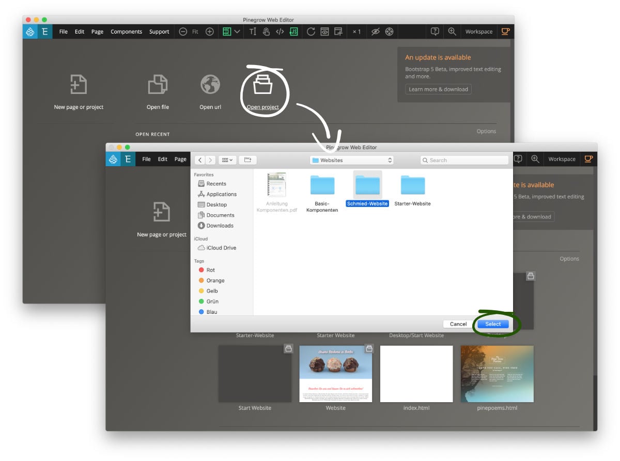Open the pinepoems.html thumbnail
The height and width of the screenshot is (461, 620).
tap(497, 374)
